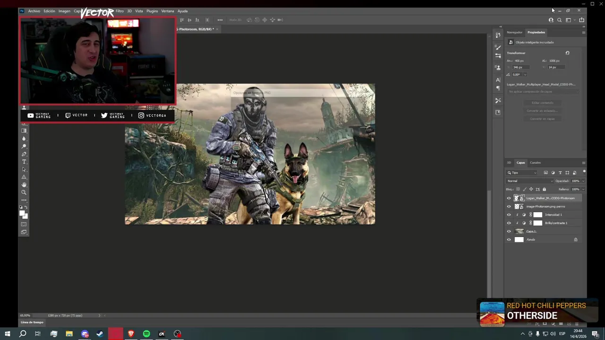Switch to the Navegador tab
Screen dimensions: 605x340
tap(514, 33)
